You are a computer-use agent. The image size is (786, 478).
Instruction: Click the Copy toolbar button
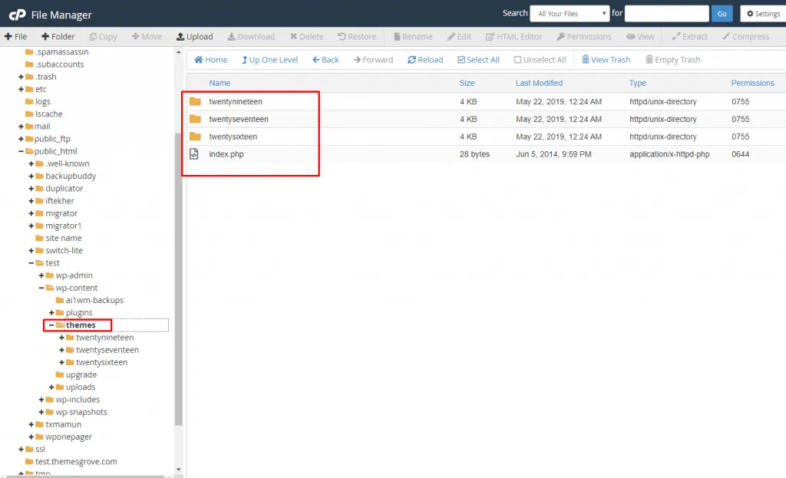(103, 37)
